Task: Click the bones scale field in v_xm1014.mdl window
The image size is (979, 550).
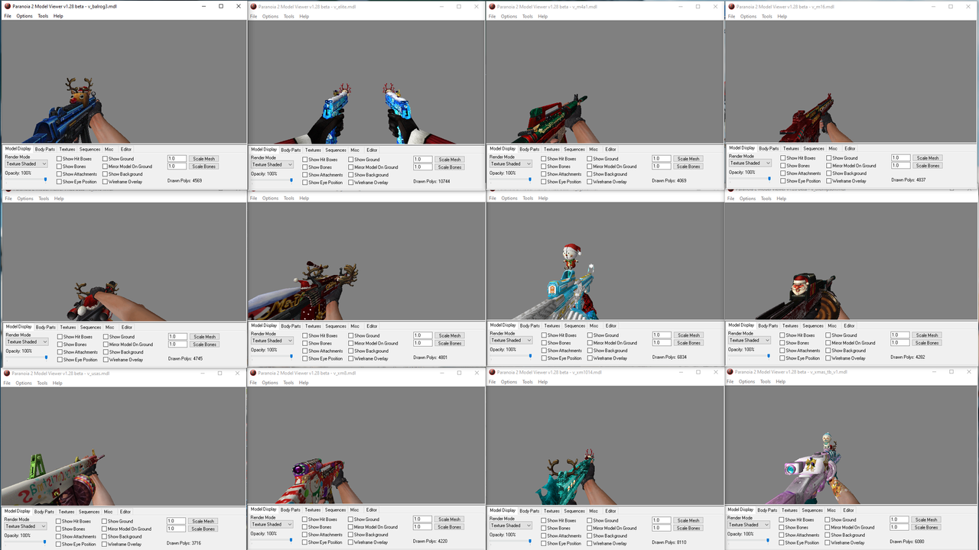Action: tap(661, 529)
